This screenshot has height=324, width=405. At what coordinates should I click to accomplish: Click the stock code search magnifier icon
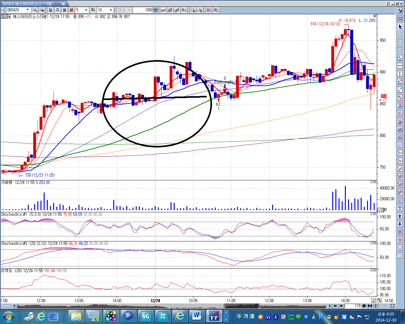(x=35, y=10)
